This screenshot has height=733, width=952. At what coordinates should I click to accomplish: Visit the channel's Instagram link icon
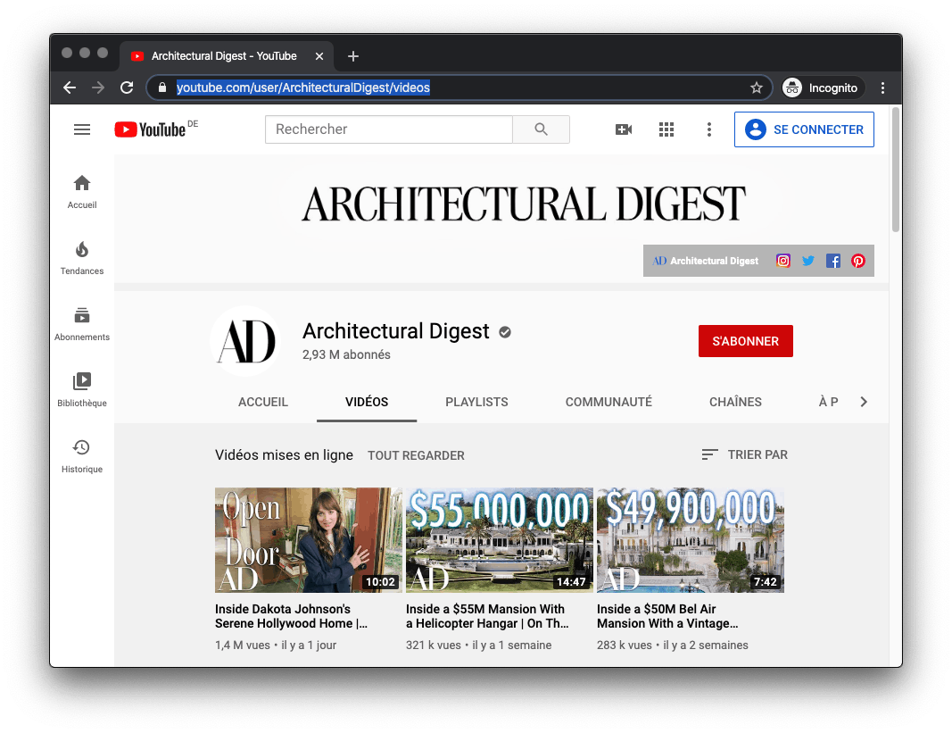(x=783, y=261)
